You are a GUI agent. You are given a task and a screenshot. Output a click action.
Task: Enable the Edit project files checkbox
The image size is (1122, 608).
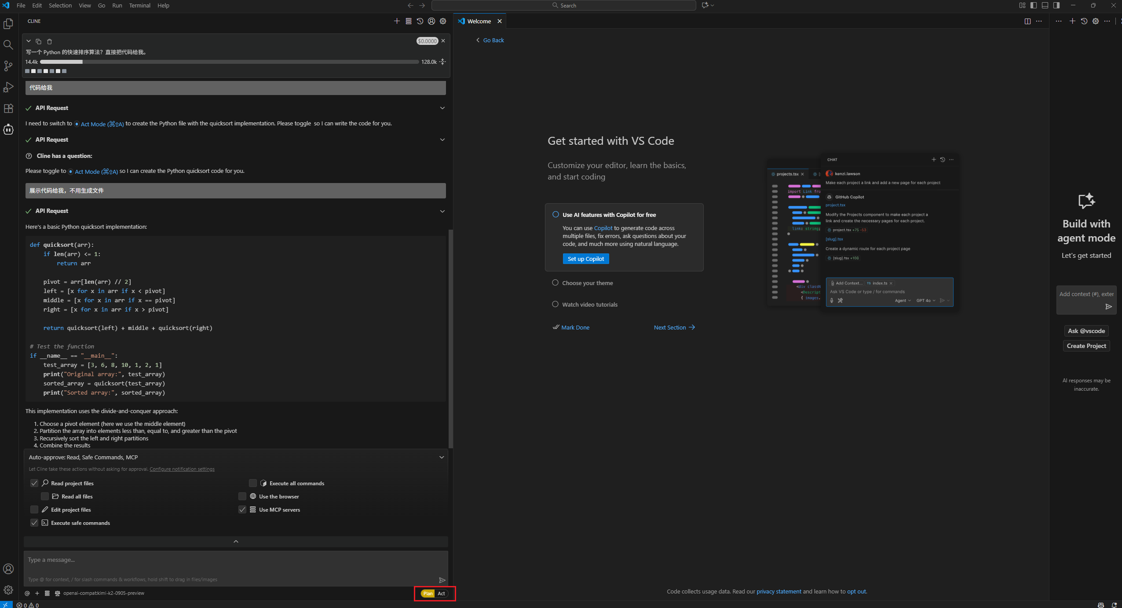(34, 509)
